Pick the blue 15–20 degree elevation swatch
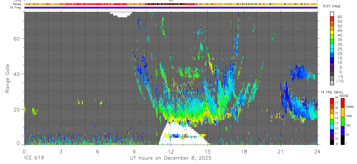 (x=332, y=55)
